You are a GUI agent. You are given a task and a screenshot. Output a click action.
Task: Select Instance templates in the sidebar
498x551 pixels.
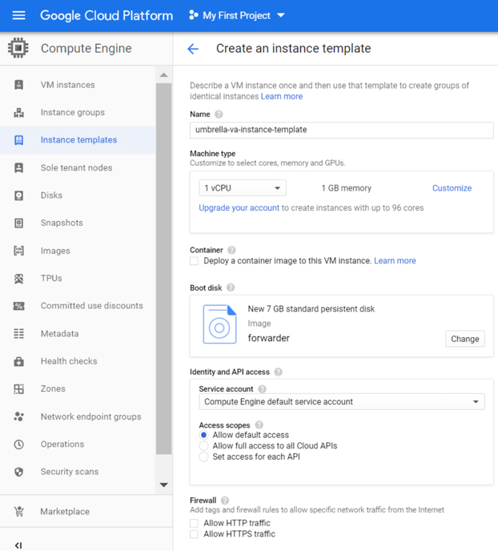(78, 140)
